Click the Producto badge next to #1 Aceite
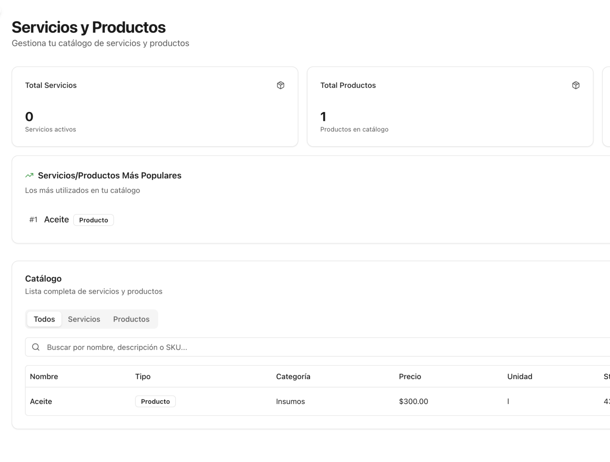The width and height of the screenshot is (610, 462). click(94, 220)
